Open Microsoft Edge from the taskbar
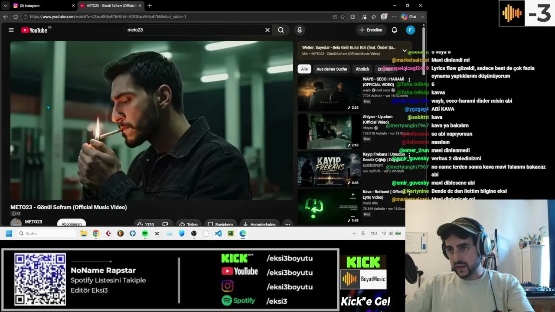The width and height of the screenshot is (555, 312). point(243,234)
